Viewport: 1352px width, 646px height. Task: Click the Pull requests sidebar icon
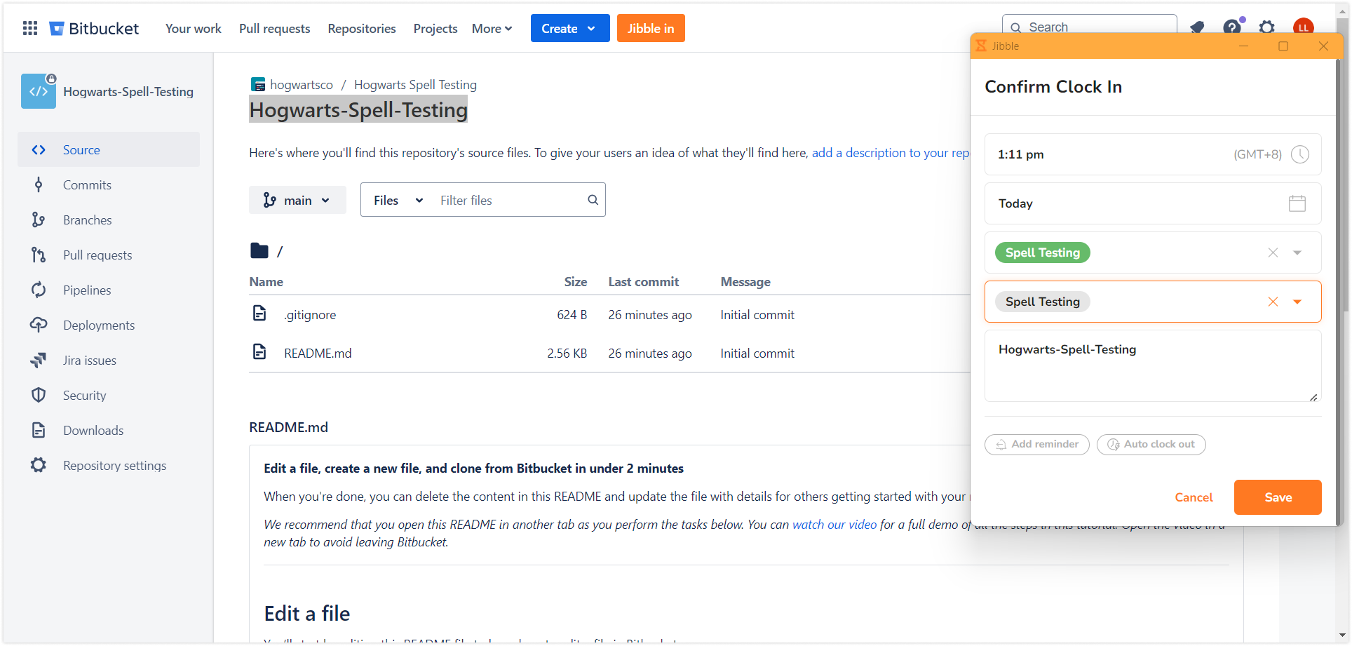(x=39, y=255)
